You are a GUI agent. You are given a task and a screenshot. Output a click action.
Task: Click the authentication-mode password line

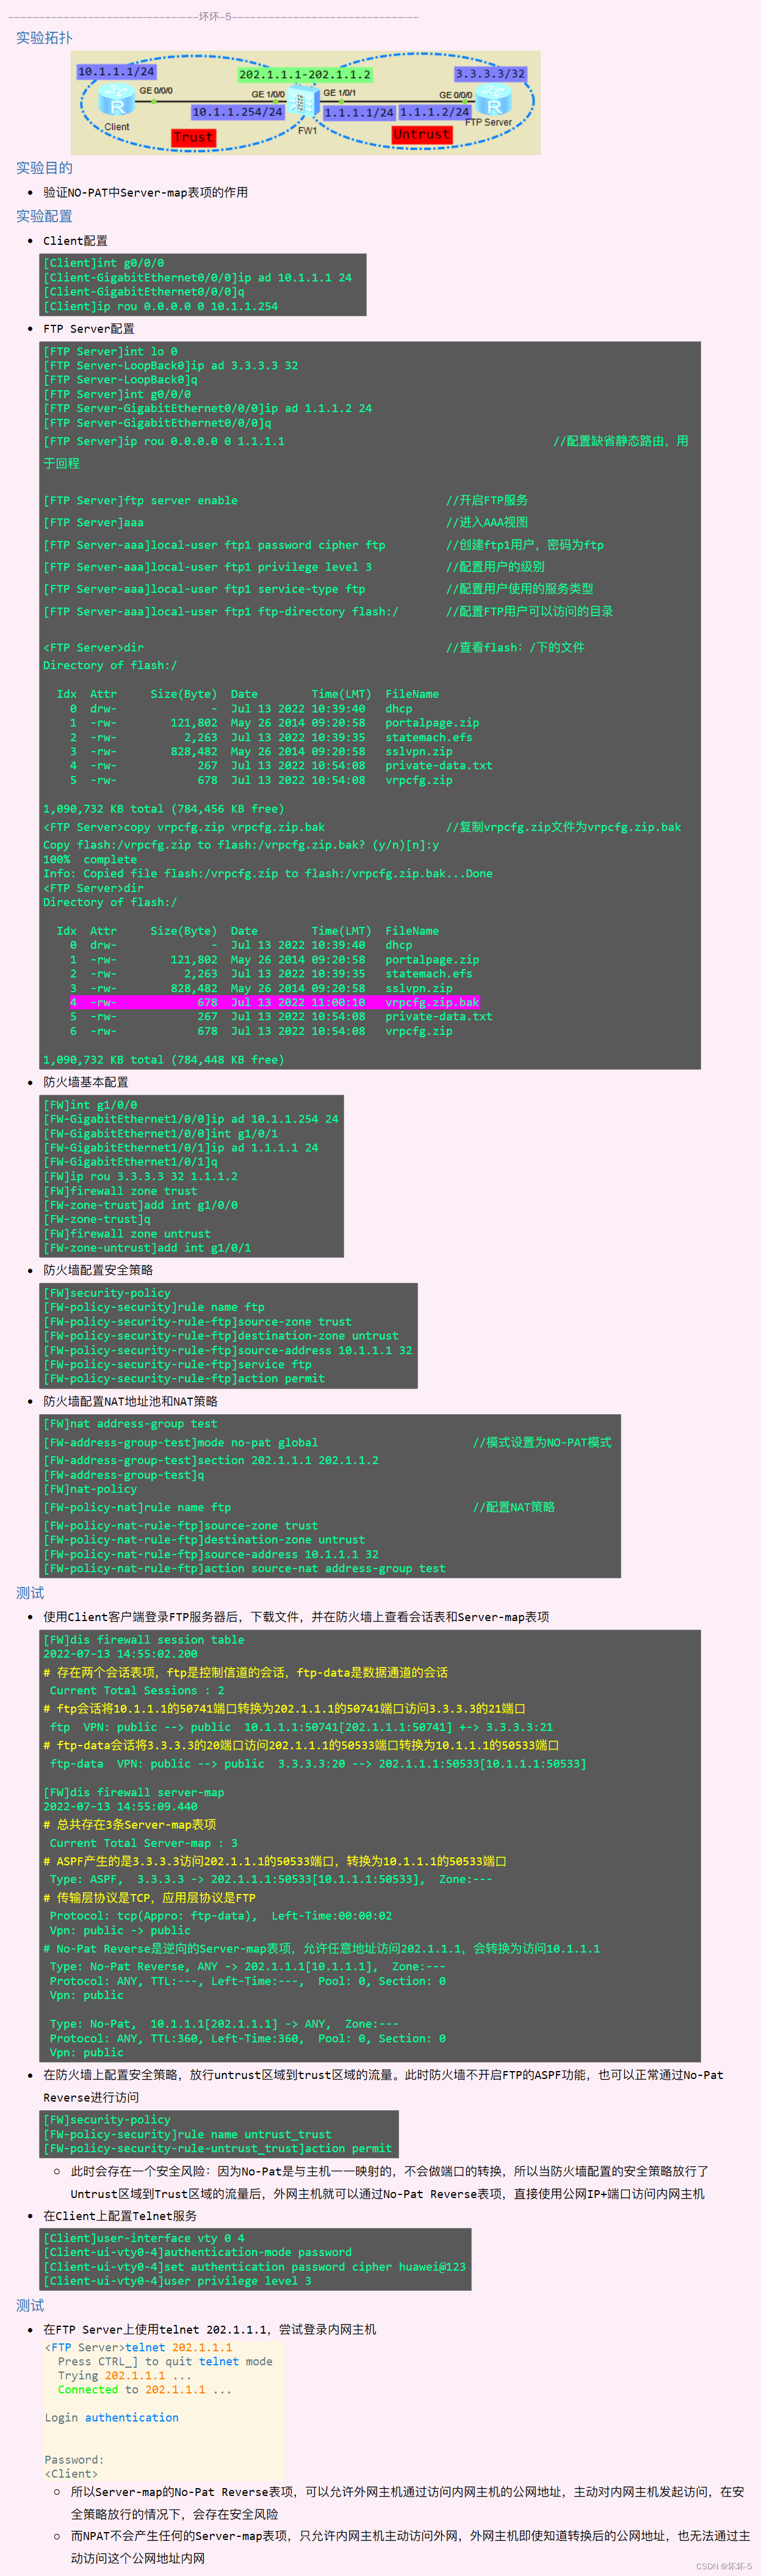tap(197, 2253)
